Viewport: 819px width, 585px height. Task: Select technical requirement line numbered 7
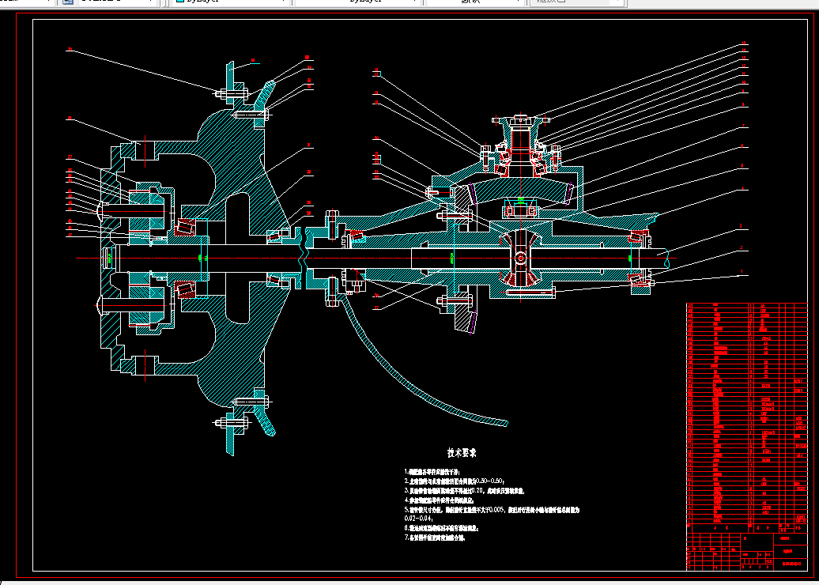coord(435,538)
